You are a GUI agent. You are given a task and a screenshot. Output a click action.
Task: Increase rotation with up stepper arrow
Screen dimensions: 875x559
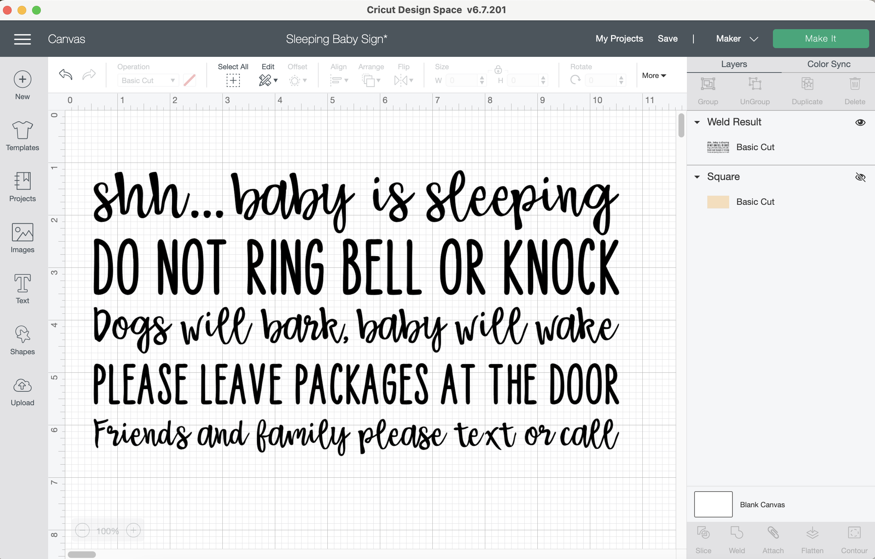(621, 78)
